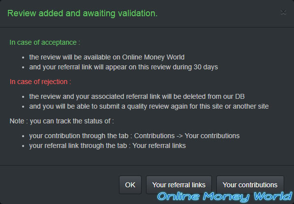This screenshot has width=294, height=204.
Task: Select the red 'In case of rejection' heading
Action: [x=40, y=82]
